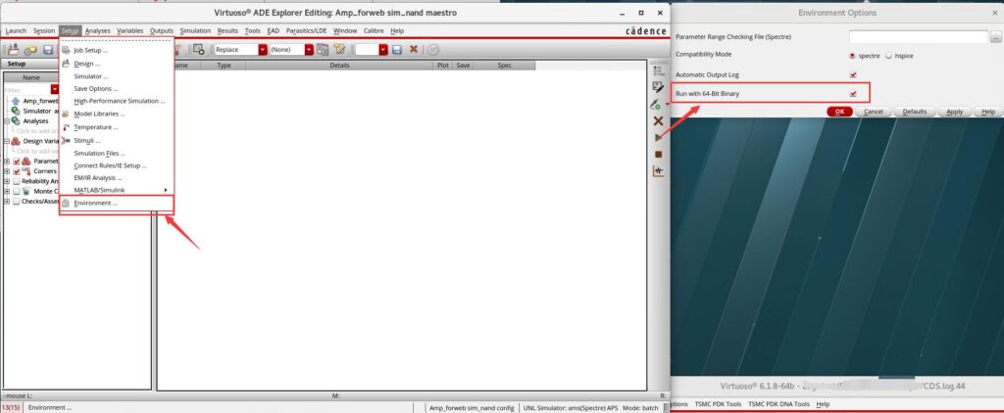1004x413 pixels.
Task: Click the first blue save icon in toolbar
Action: (48, 50)
